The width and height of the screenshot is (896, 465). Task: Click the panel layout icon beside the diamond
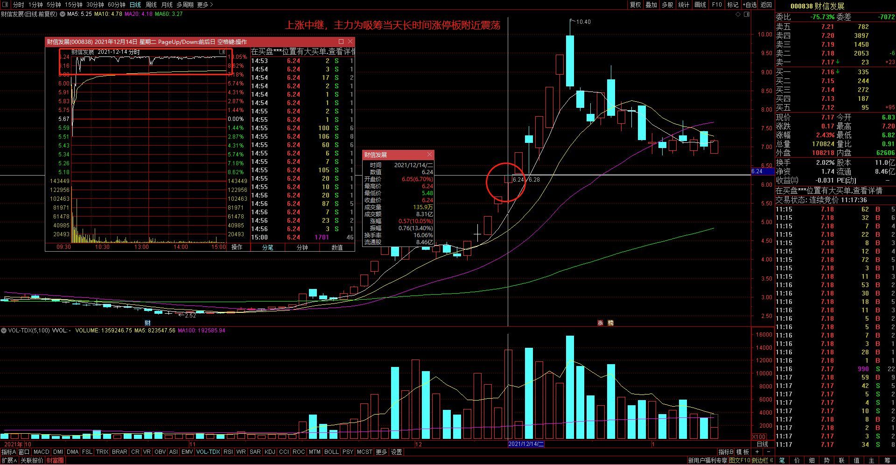(747, 14)
